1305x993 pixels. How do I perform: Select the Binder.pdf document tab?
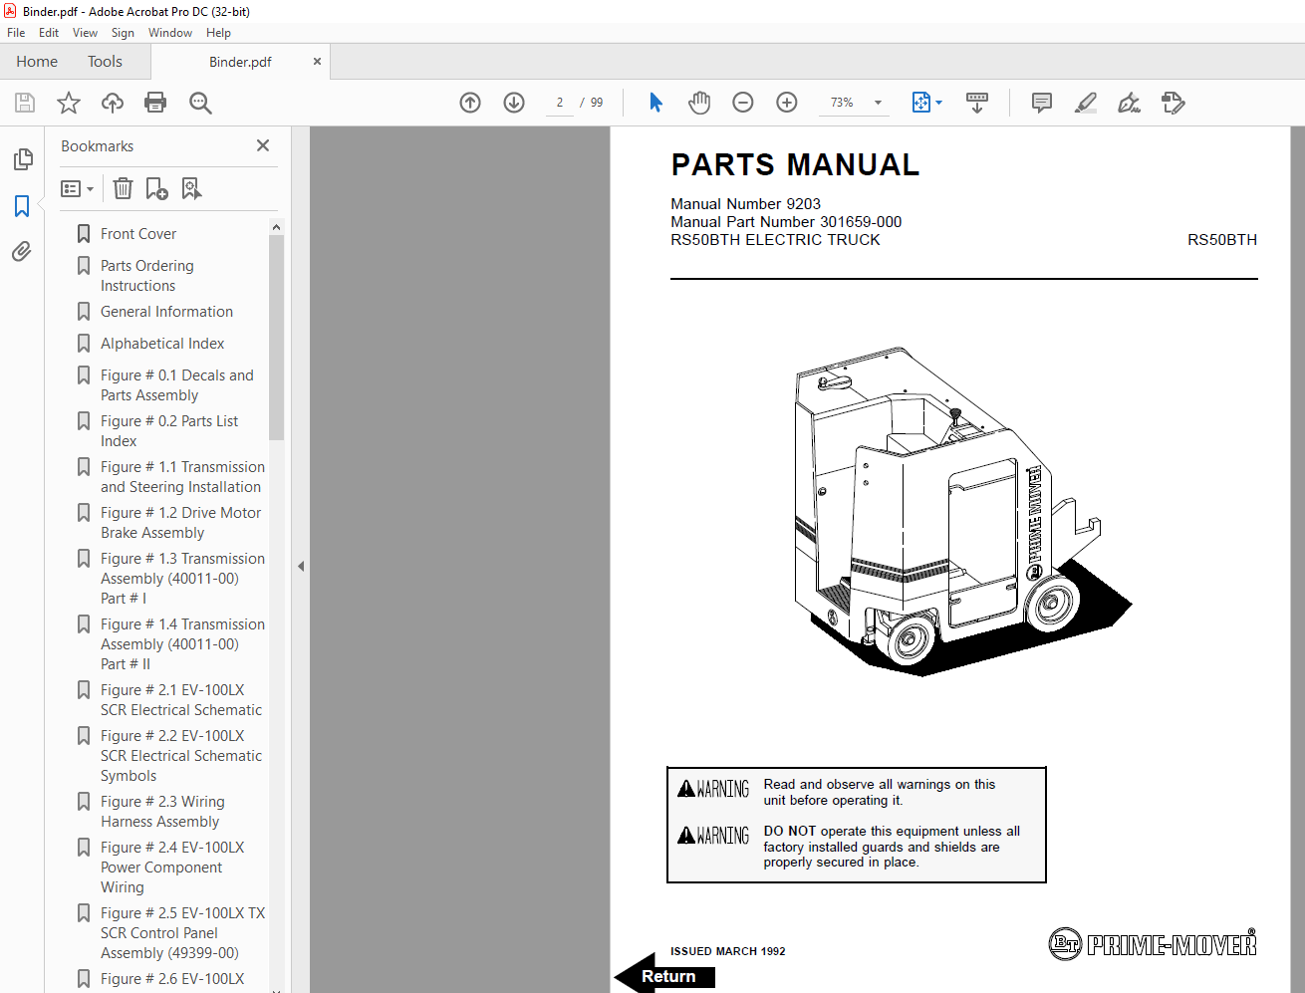click(240, 62)
